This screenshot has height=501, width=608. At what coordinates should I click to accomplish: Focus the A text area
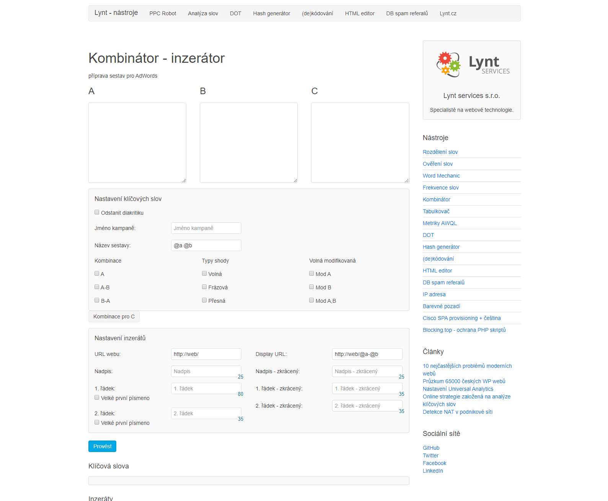tap(137, 143)
